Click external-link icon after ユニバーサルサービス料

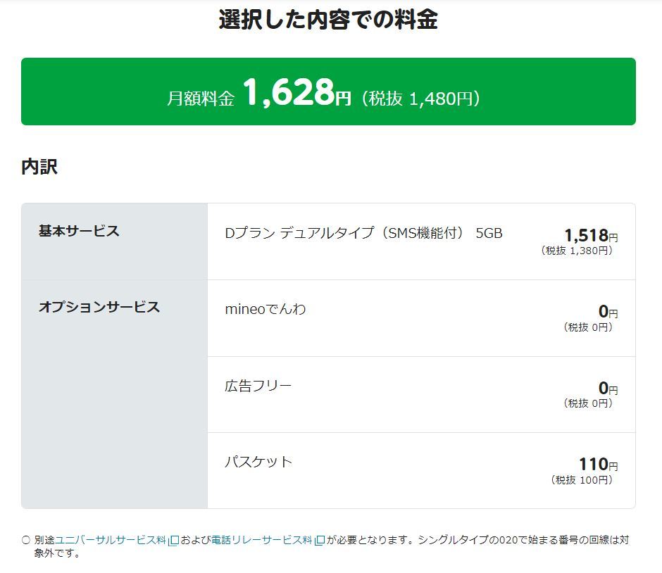click(x=173, y=541)
